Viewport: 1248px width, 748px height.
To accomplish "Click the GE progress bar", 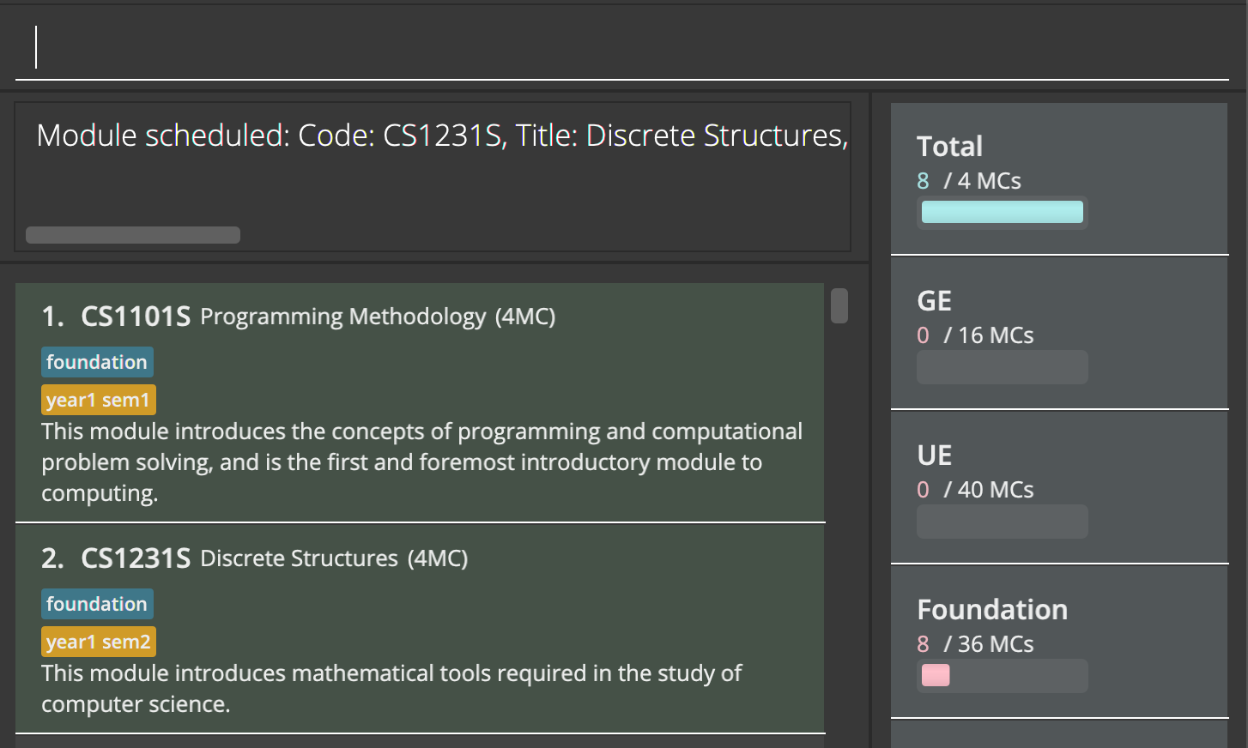I will click(x=1003, y=367).
